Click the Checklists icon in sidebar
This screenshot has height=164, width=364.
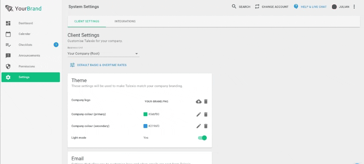(8, 45)
